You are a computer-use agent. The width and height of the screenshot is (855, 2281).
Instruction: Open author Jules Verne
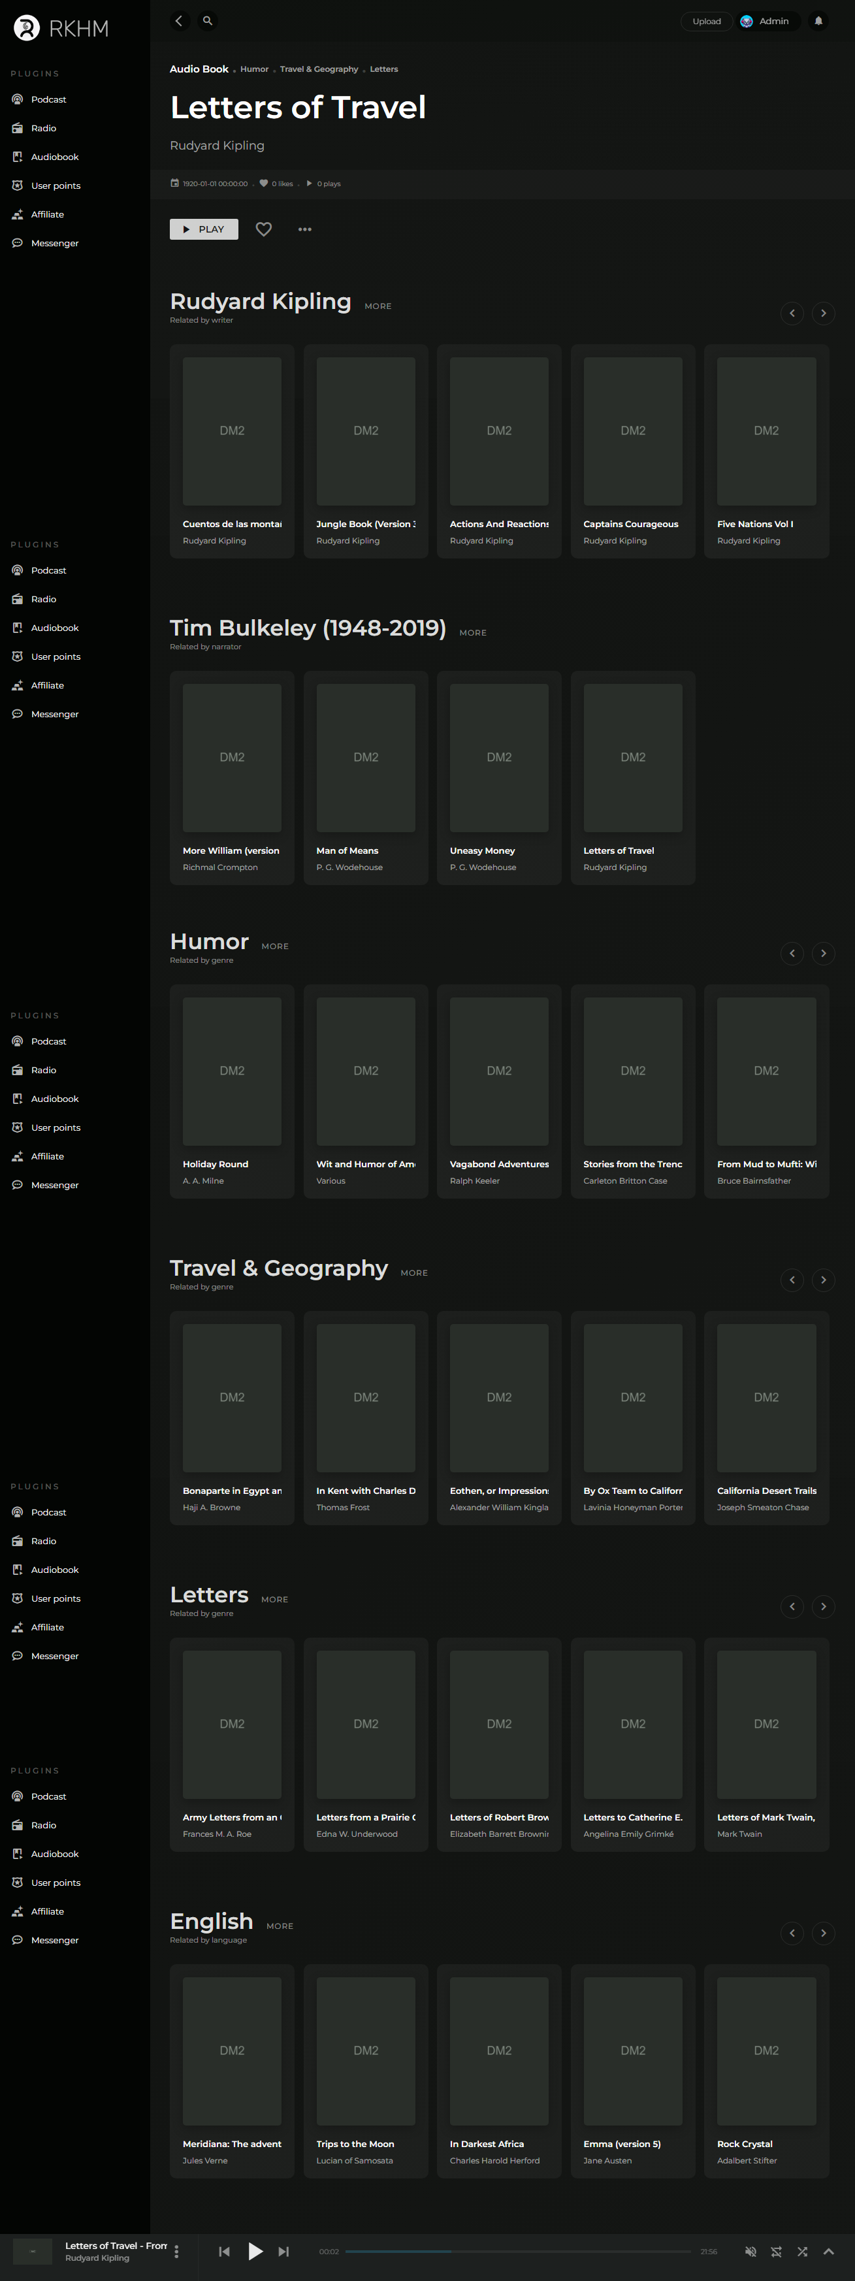tap(205, 2161)
